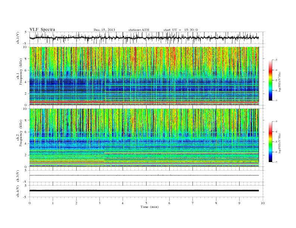Click the "-3" label on ch.1 color bar

coord(276,60)
